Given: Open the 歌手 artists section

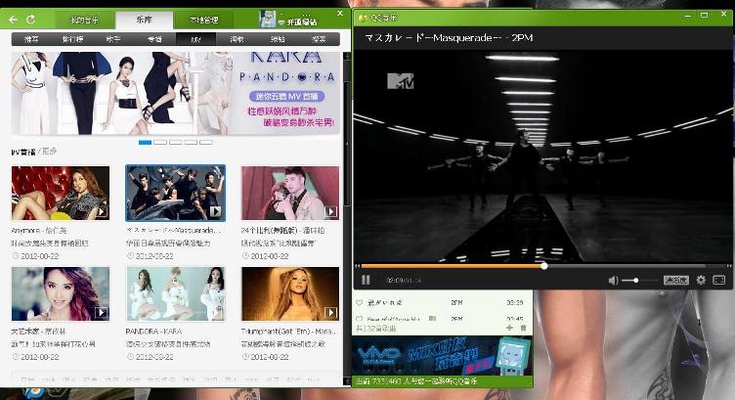Looking at the screenshot, I should point(113,39).
